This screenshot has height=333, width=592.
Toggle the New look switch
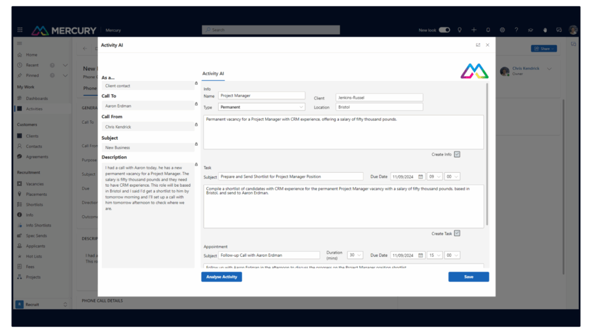click(444, 30)
